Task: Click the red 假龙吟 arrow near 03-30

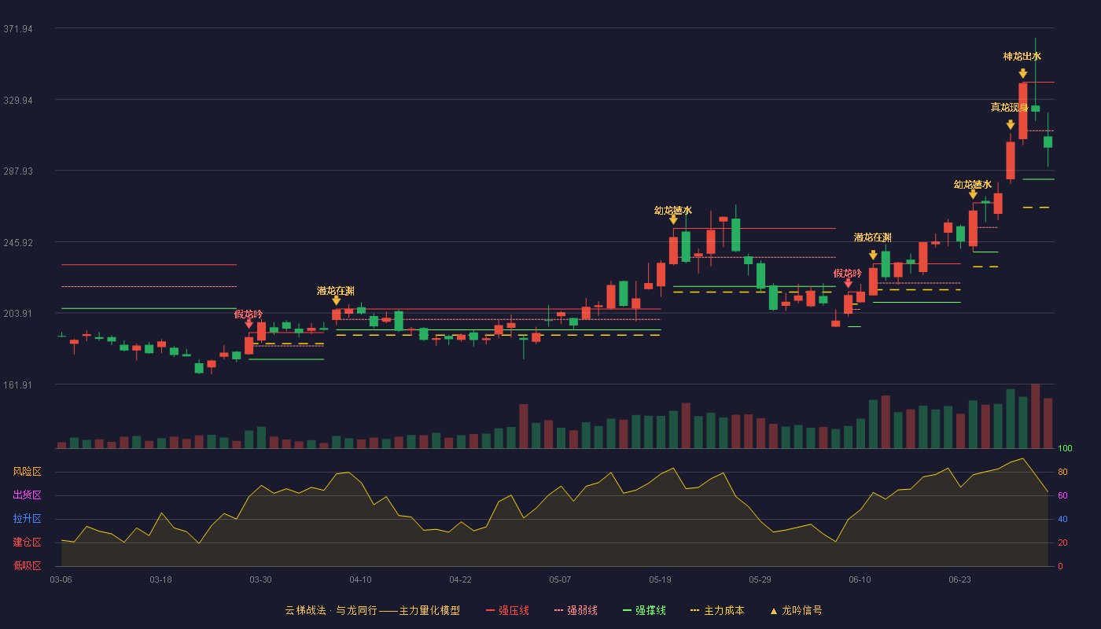Action: point(249,323)
